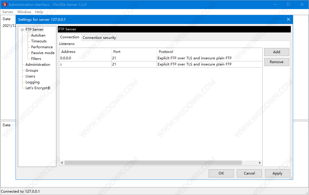Click the Address column header
The height and width of the screenshot is (195, 309).
[85, 52]
